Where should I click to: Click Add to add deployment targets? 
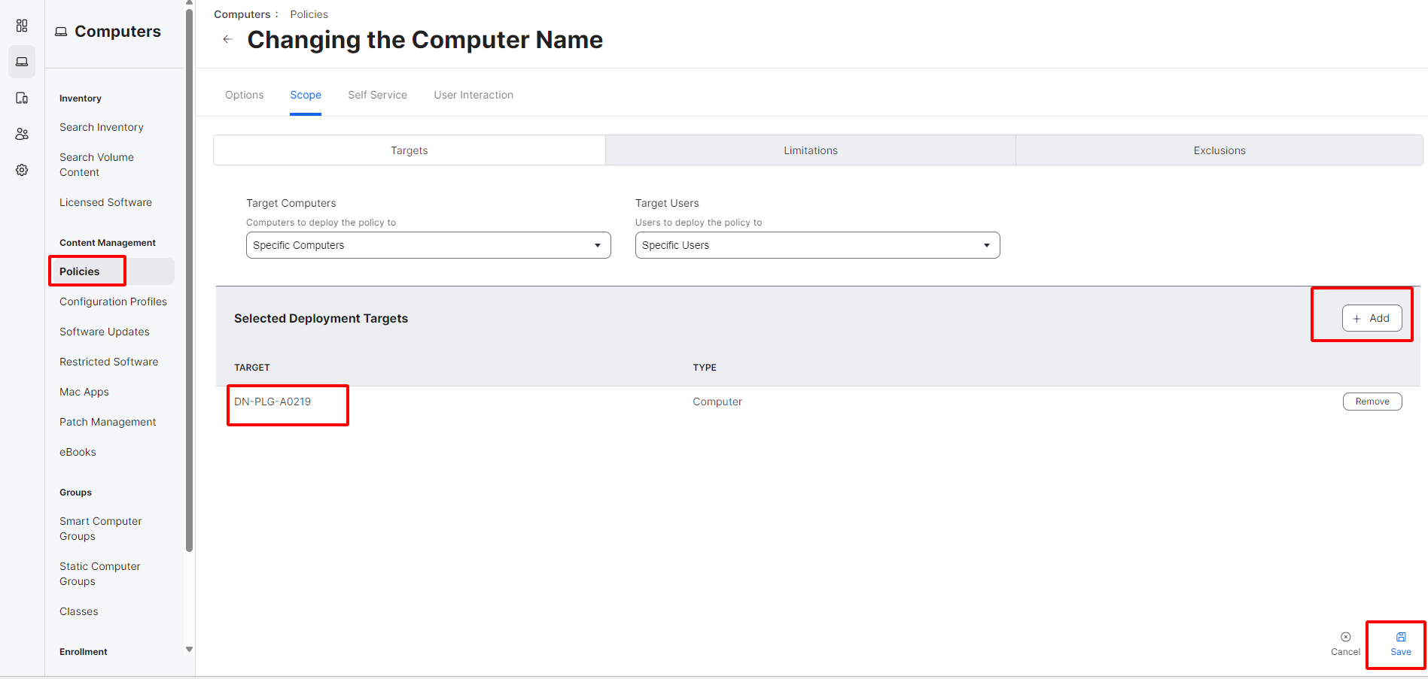tap(1371, 318)
